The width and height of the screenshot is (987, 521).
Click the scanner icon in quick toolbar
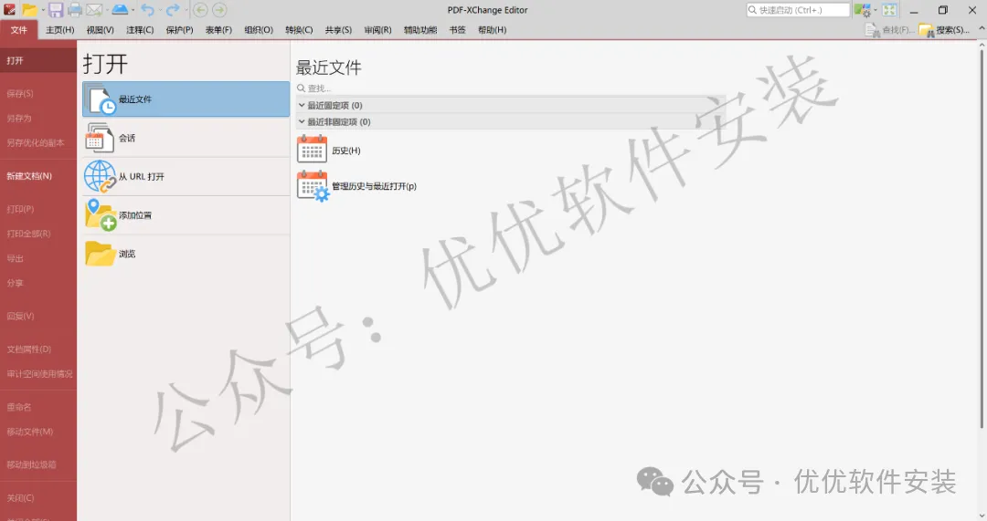[120, 9]
